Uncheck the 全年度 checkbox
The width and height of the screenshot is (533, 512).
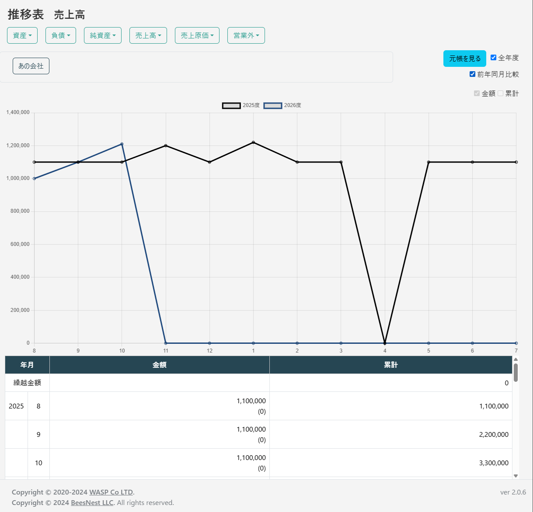tap(493, 58)
